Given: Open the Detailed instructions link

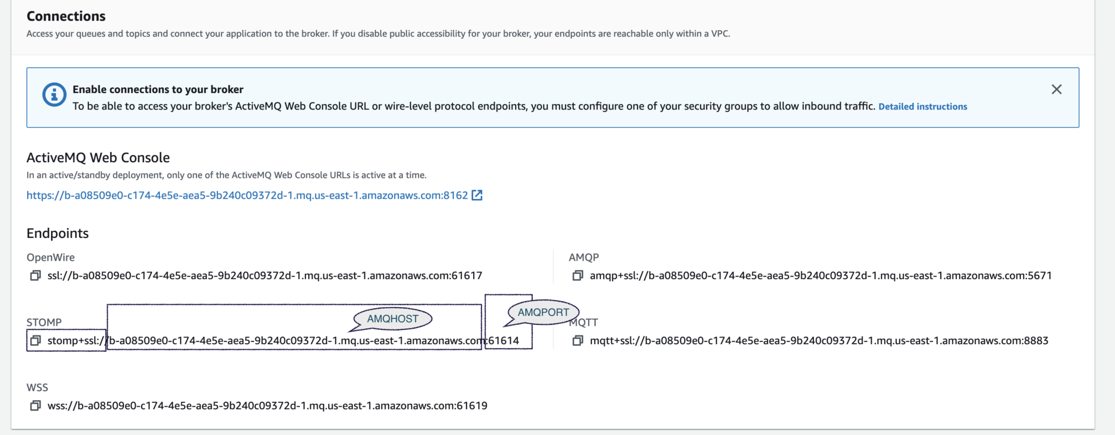Looking at the screenshot, I should [x=922, y=107].
